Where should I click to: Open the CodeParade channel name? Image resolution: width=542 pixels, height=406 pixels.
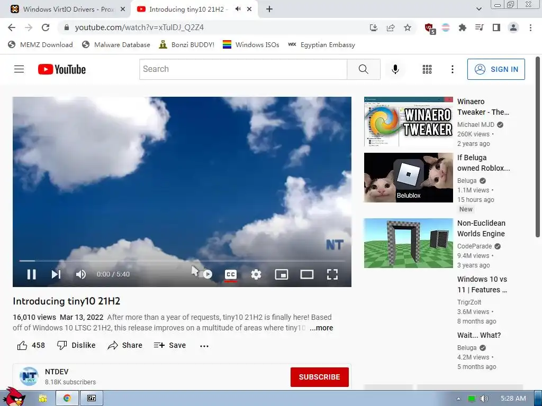pyautogui.click(x=474, y=246)
